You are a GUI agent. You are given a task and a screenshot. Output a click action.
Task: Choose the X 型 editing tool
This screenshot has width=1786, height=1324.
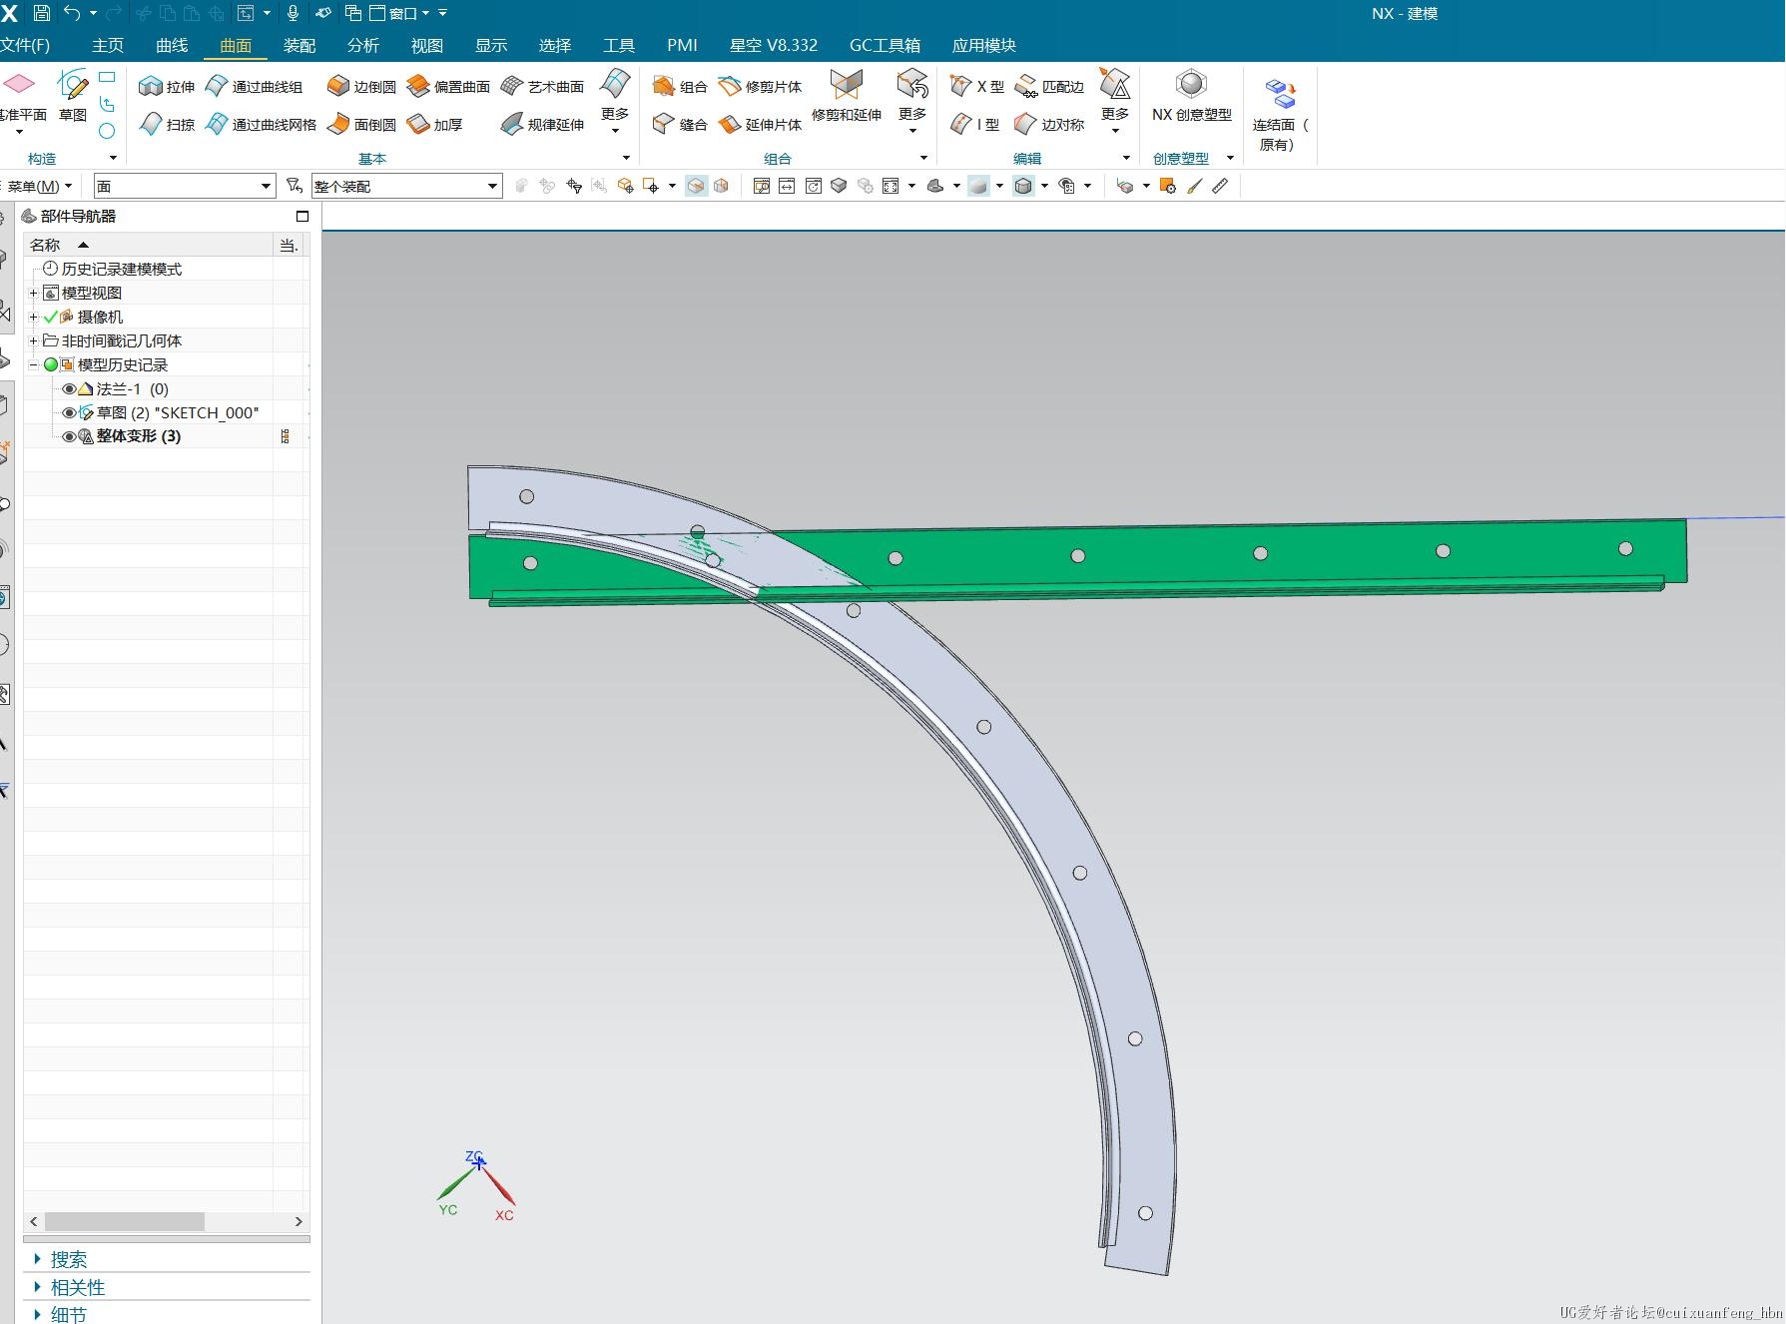click(977, 87)
